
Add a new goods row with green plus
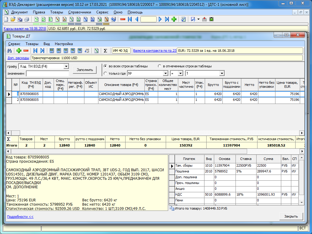tap(19, 51)
